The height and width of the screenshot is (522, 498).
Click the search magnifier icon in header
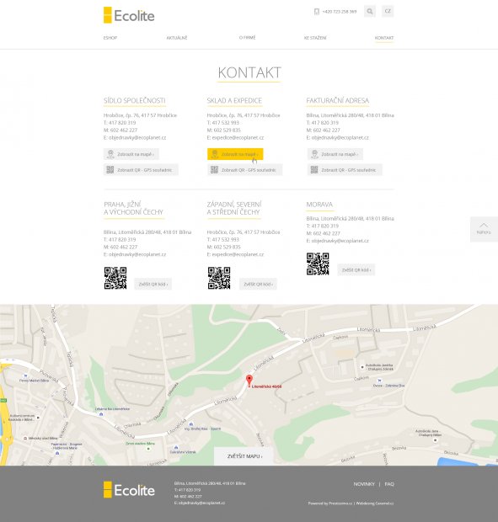(x=369, y=11)
